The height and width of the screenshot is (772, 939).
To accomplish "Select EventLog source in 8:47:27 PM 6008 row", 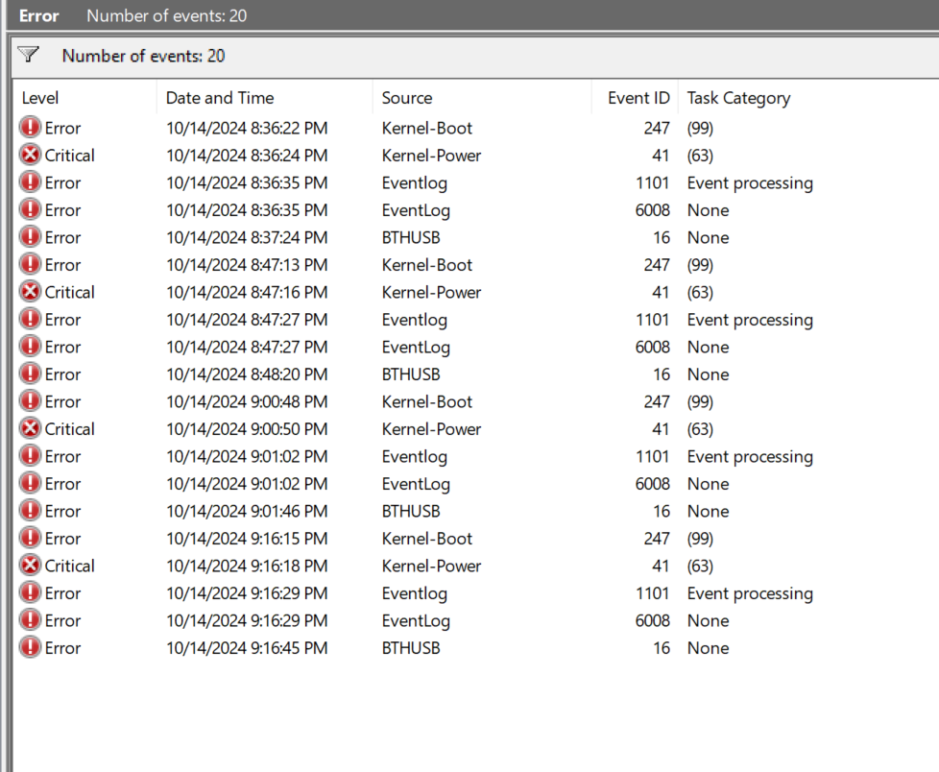I will click(416, 348).
